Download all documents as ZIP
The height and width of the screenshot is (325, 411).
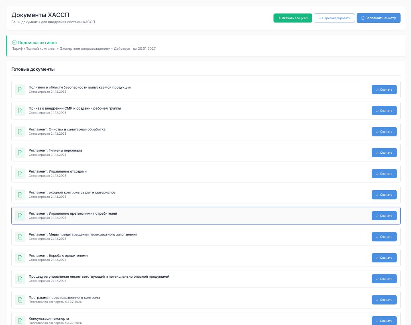pos(293,18)
